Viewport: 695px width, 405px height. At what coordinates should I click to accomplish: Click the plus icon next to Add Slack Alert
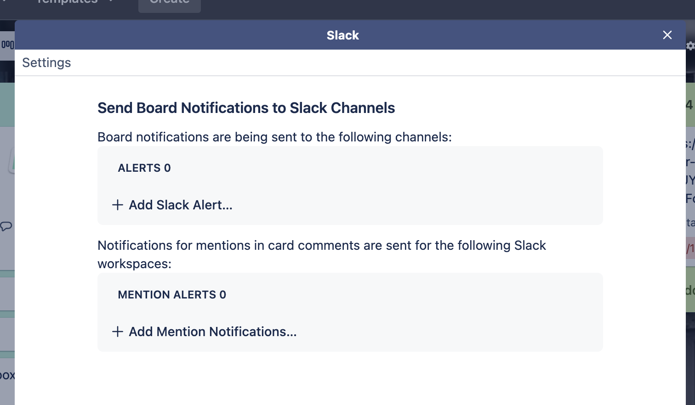(x=118, y=205)
